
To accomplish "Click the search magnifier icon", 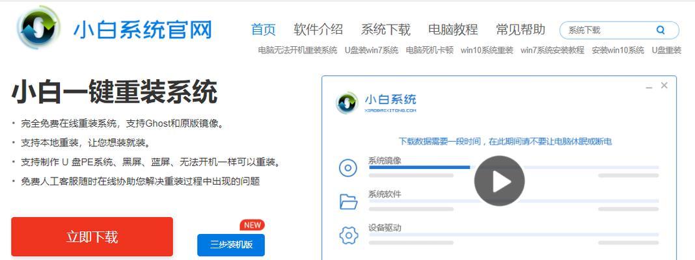I will [x=661, y=30].
